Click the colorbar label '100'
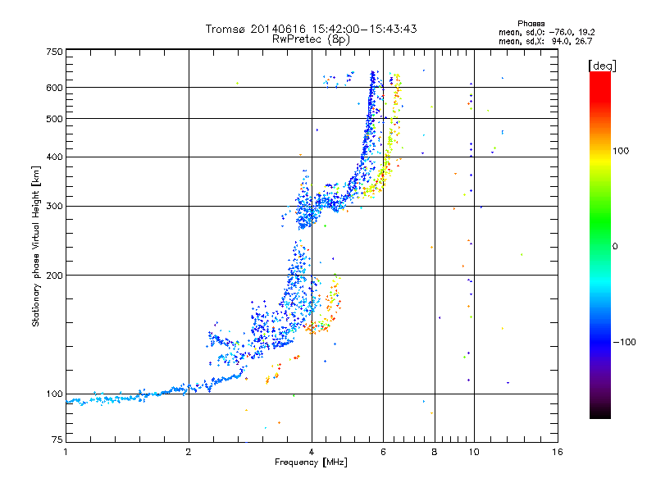The height and width of the screenshot is (492, 656). tap(621, 151)
